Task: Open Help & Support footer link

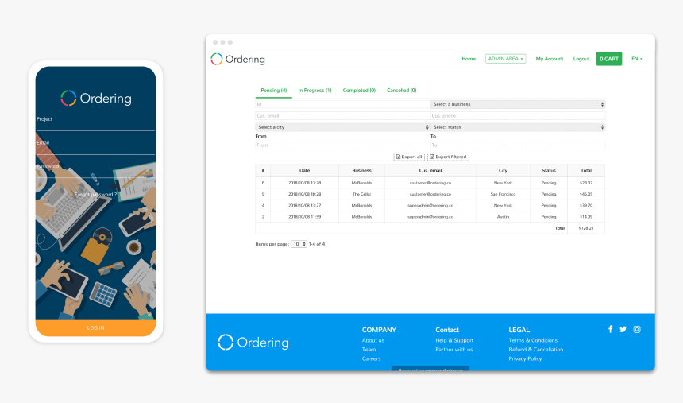Action: click(x=454, y=340)
